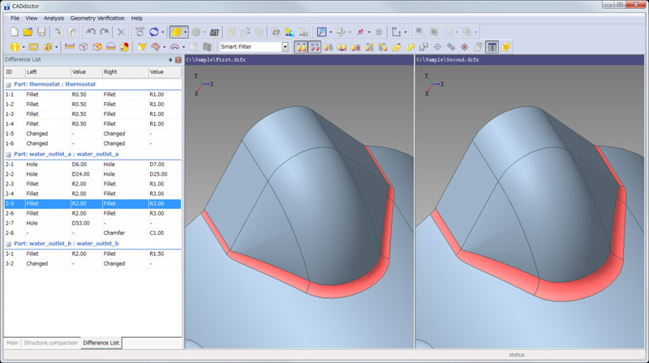This screenshot has height=363, width=649.
Task: Click the Right column header
Action: point(125,72)
